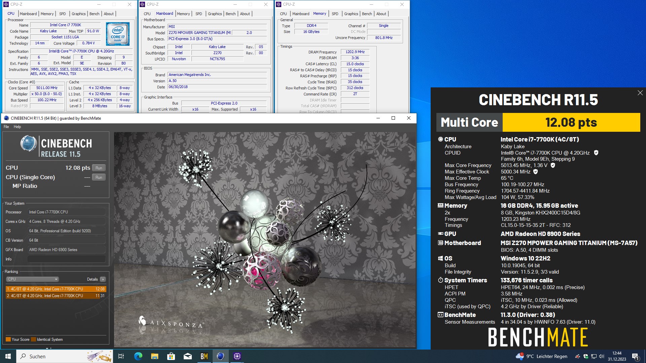The image size is (646, 363).
Task: Click the taskbar clock showing 12:44
Action: click(617, 356)
